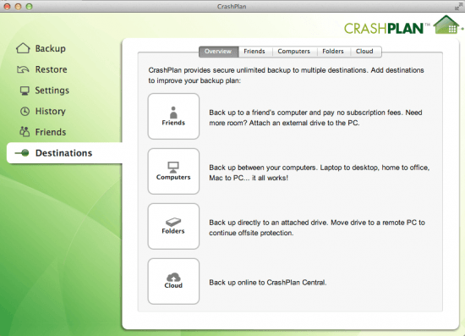The width and height of the screenshot is (465, 336).
Task: Click the large Cloud destination button
Action: (x=173, y=281)
